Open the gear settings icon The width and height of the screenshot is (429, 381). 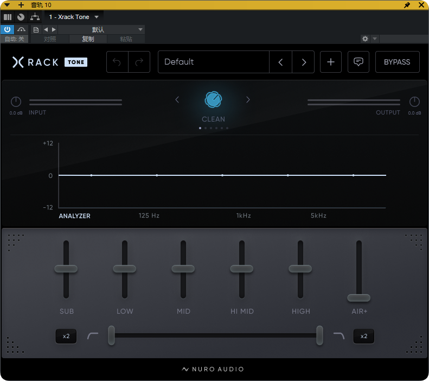click(365, 39)
